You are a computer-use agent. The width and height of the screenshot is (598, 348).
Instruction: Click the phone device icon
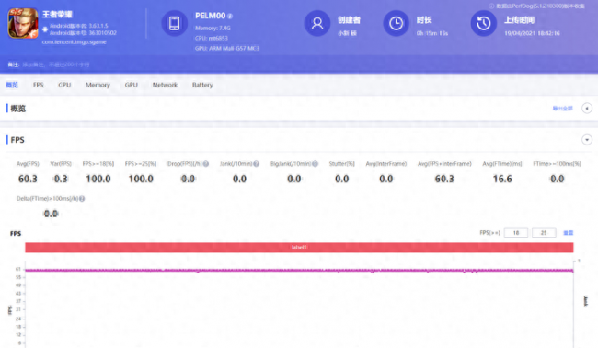(x=174, y=23)
